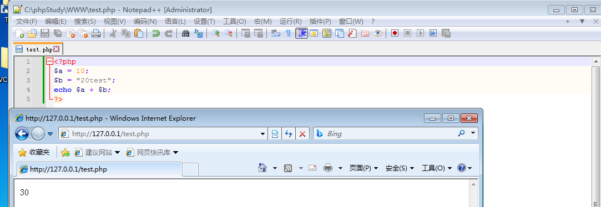Open the 视图(V) menu
This screenshot has width=601, height=207.
(x=115, y=22)
